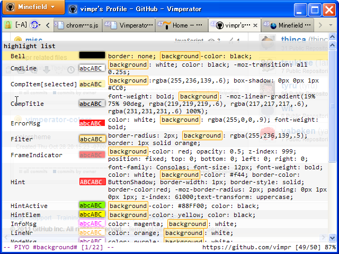
Task: Select the Filter highlight name
Action: click(x=22, y=139)
